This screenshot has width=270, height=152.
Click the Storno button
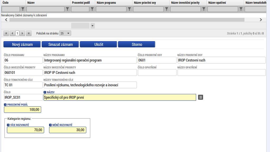(x=136, y=44)
